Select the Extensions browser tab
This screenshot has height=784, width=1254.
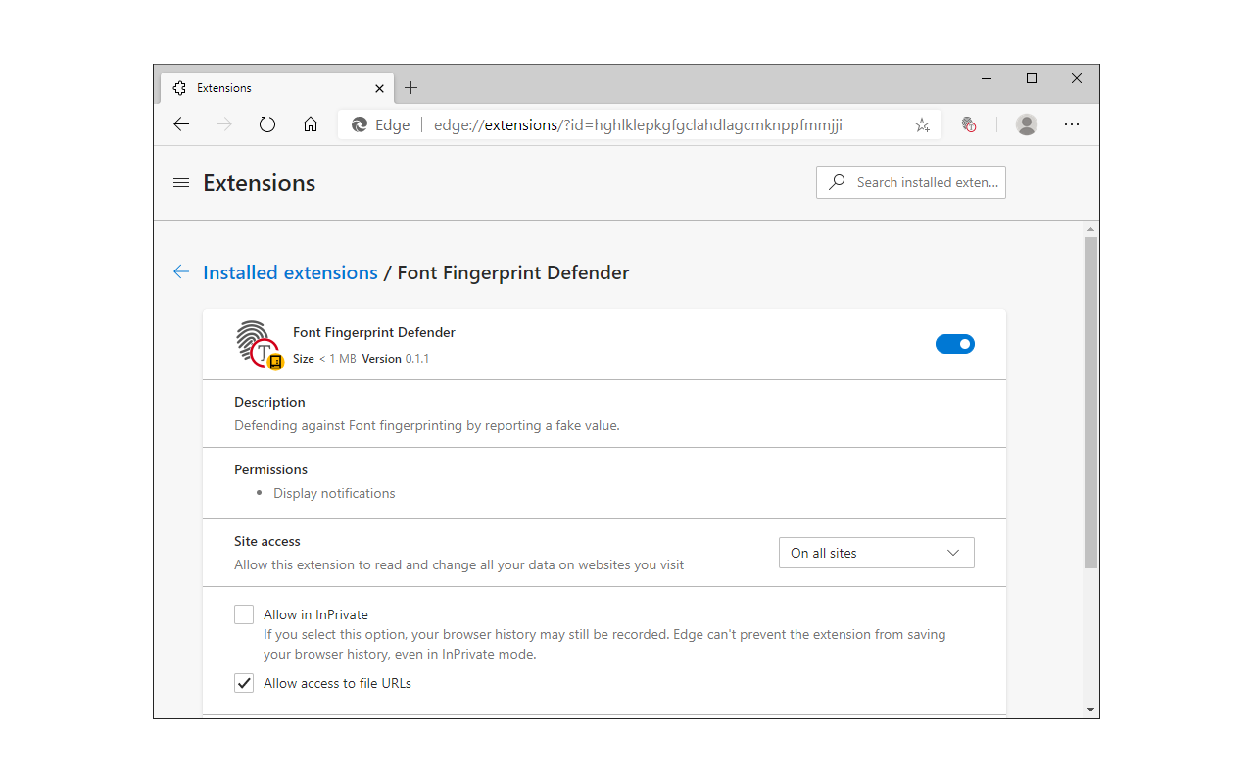point(274,88)
